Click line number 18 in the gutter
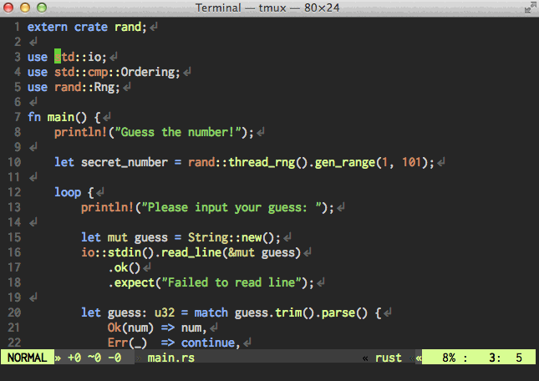The image size is (539, 381). click(x=14, y=282)
